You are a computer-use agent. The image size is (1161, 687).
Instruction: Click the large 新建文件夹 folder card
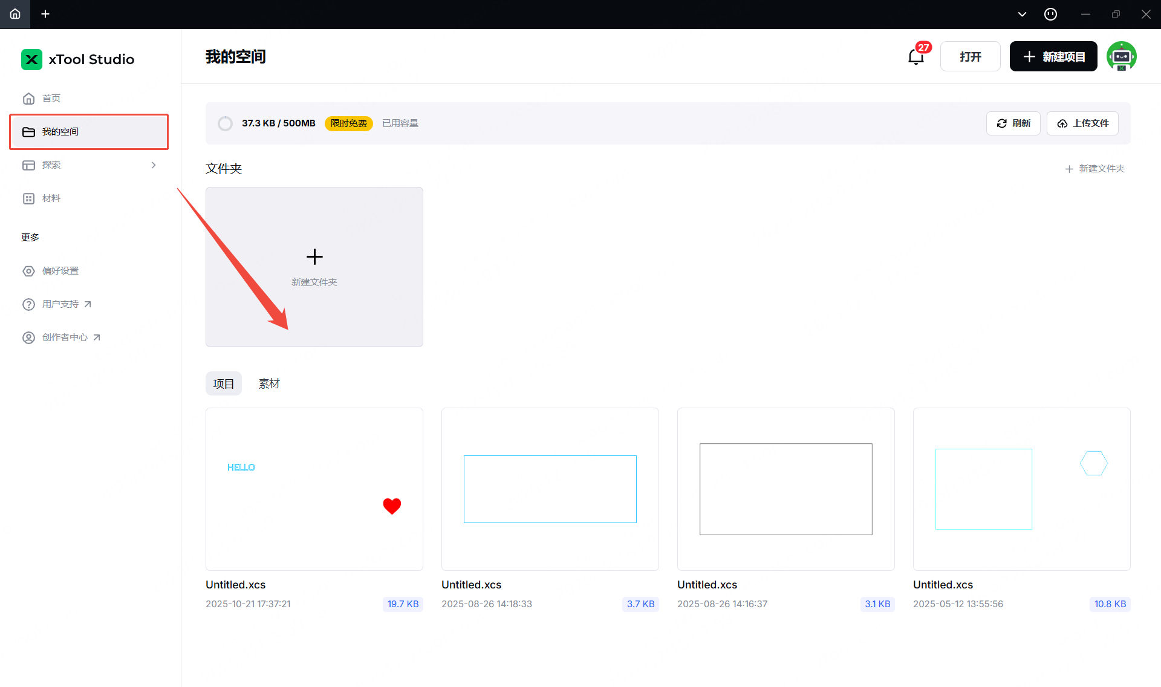pyautogui.click(x=314, y=267)
